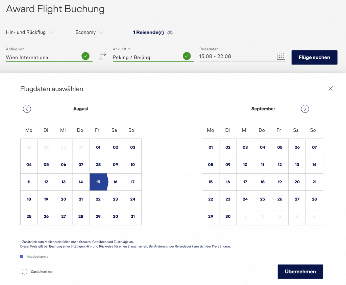Click green checkmark beside Peking / Beijing
Image resolution: width=346 pixels, height=285 pixels.
tap(187, 56)
